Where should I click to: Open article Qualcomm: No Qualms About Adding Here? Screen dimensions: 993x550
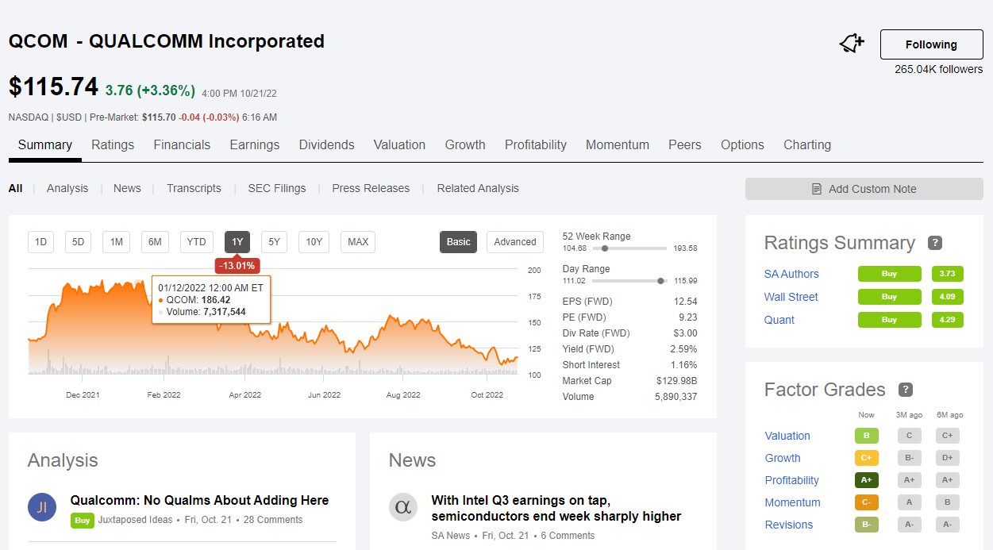pos(199,500)
